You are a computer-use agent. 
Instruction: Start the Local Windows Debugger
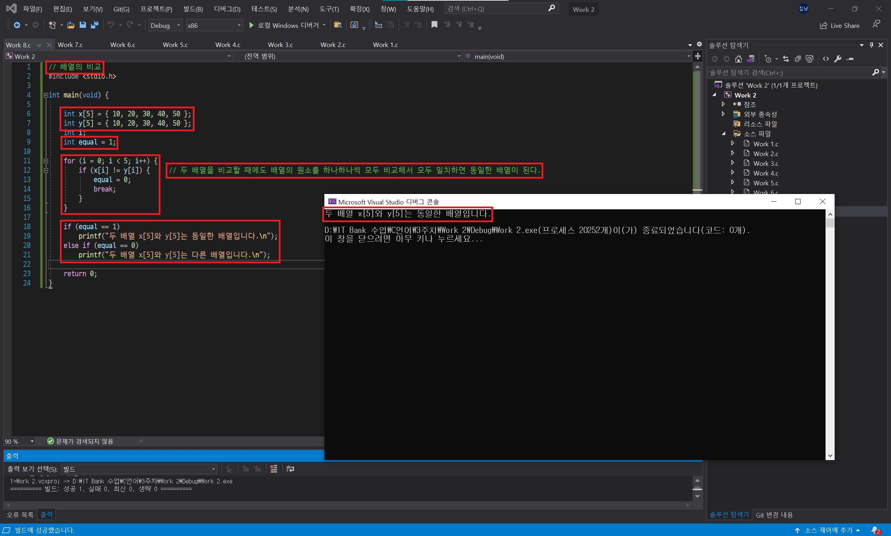click(x=252, y=25)
